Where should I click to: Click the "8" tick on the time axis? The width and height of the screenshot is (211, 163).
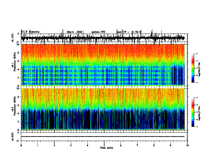pyautogui.click(x=154, y=145)
